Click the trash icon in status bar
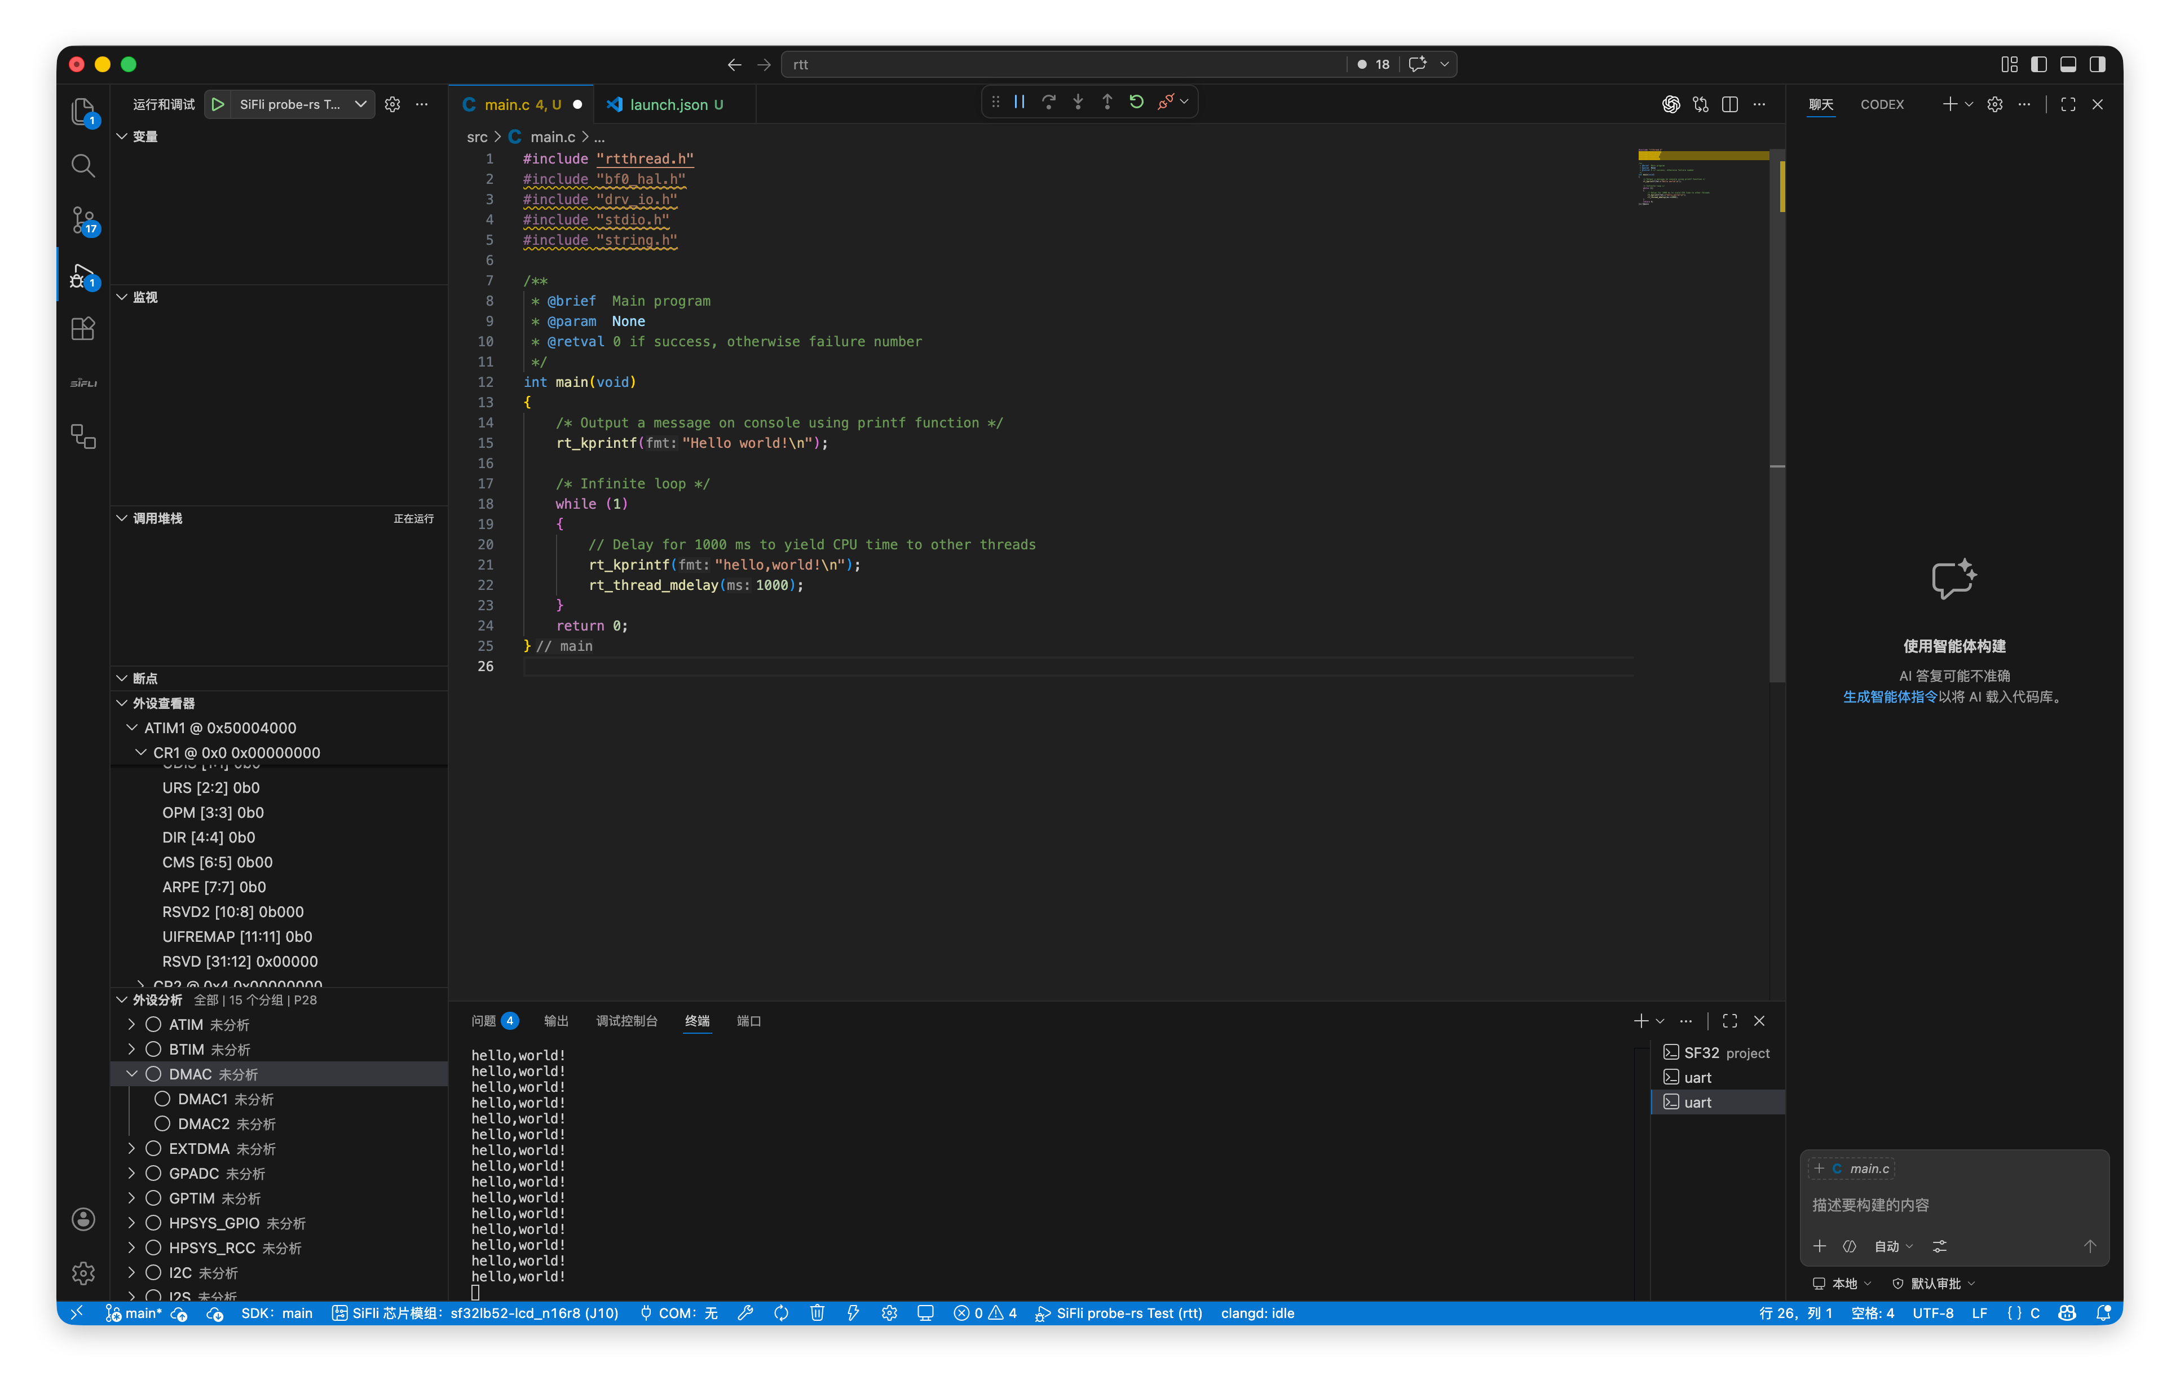The width and height of the screenshot is (2180, 1393). (x=817, y=1313)
